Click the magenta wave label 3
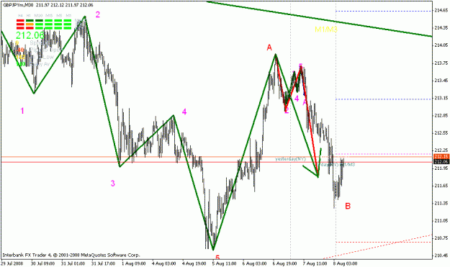Image resolution: width=450 pixels, height=267 pixels. point(113,184)
